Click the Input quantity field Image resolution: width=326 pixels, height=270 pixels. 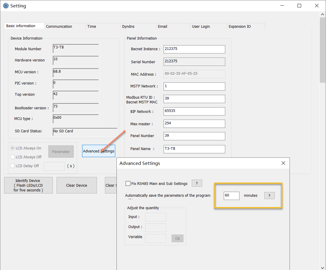(156, 217)
